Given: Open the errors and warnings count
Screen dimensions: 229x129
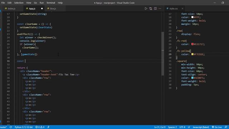Looking at the screenshot, I should tap(40, 127).
